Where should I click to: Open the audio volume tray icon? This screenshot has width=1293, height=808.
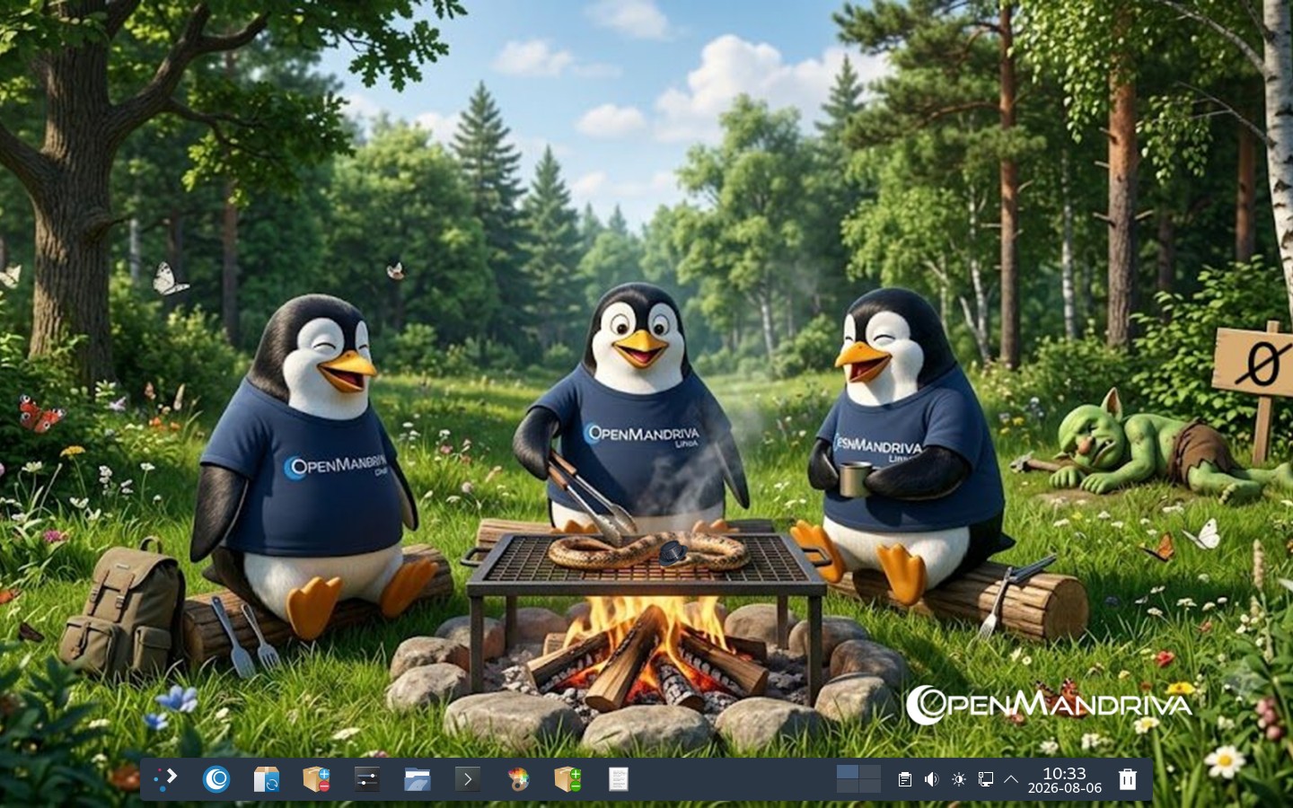pyautogui.click(x=932, y=779)
